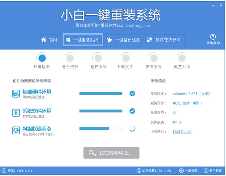
Task: Click the 最简单好用的重装软件 xiaobaixitong.com subtitle
Action: click(112, 26)
